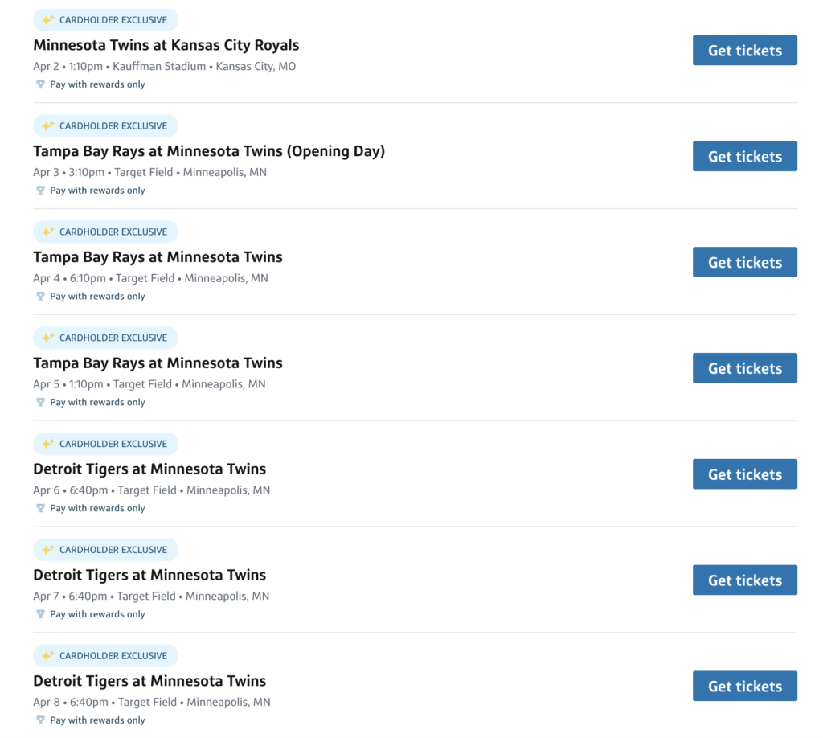Screen dimensions: 823x738
Task: Get tickets for the Apr 8 Tigers game
Action: coord(744,687)
